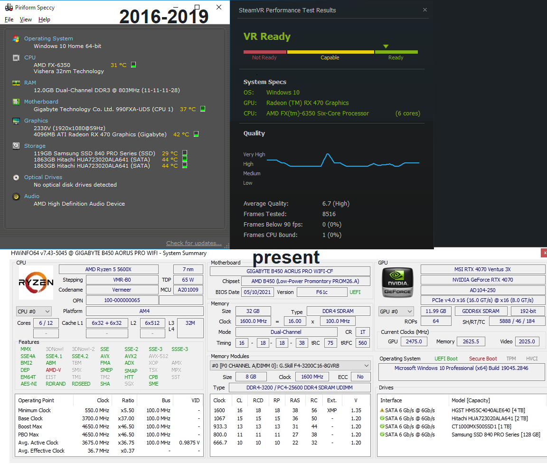Click the PCIe v4.0 x16 link field

click(482, 300)
